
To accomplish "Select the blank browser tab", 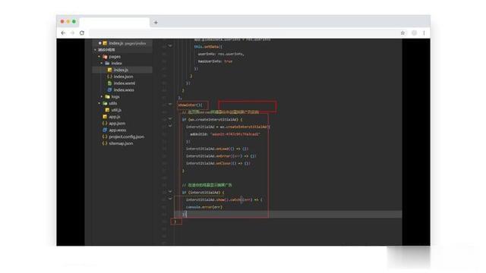I will tap(114, 22).
